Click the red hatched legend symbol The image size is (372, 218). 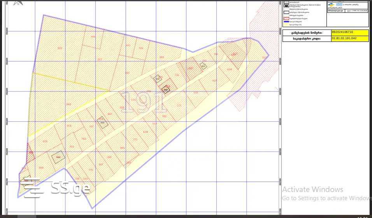coord(286,18)
